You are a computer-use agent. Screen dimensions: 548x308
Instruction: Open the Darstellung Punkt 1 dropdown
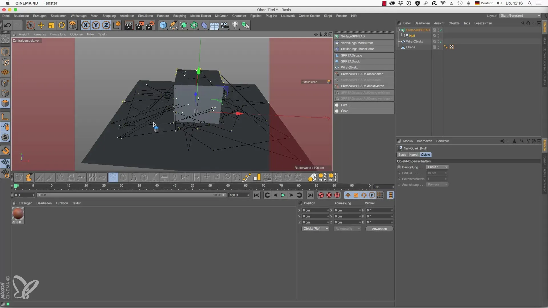pyautogui.click(x=437, y=167)
